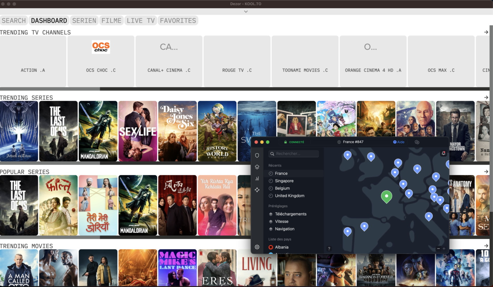Open Yeh Rishta Kya Kehlata Hai poster
Viewport: 493px width, 287px height.
point(217,205)
